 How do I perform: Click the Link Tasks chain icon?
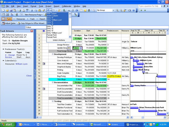pyautogui.click(x=69, y=10)
